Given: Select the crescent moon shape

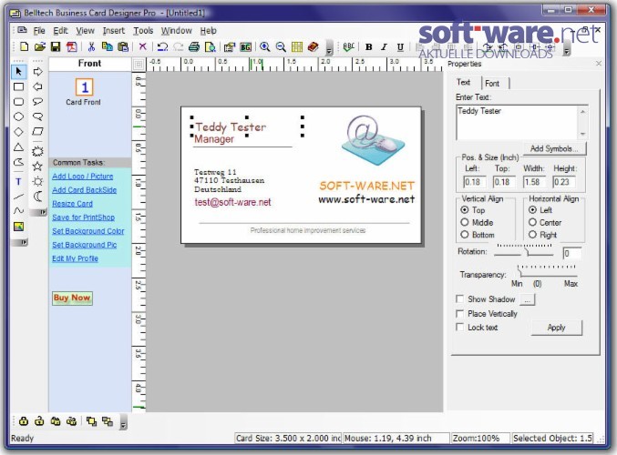Looking at the screenshot, I should [37, 196].
